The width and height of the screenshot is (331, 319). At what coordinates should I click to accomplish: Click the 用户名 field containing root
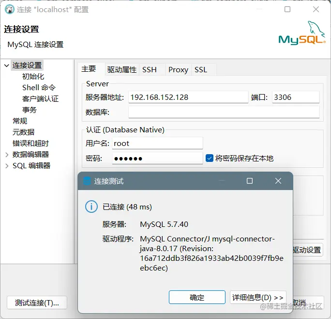pyautogui.click(x=157, y=143)
